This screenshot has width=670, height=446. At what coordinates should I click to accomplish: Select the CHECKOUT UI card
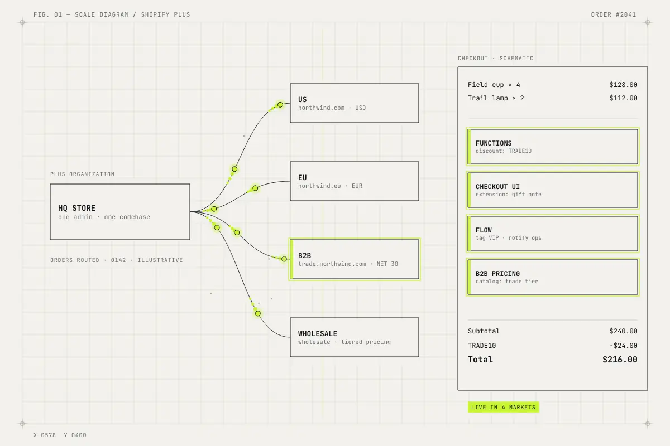[553, 190]
